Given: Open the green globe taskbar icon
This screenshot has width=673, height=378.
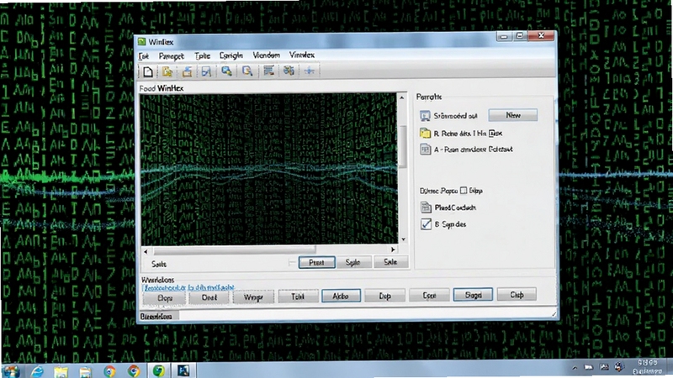Looking at the screenshot, I should (x=158, y=370).
